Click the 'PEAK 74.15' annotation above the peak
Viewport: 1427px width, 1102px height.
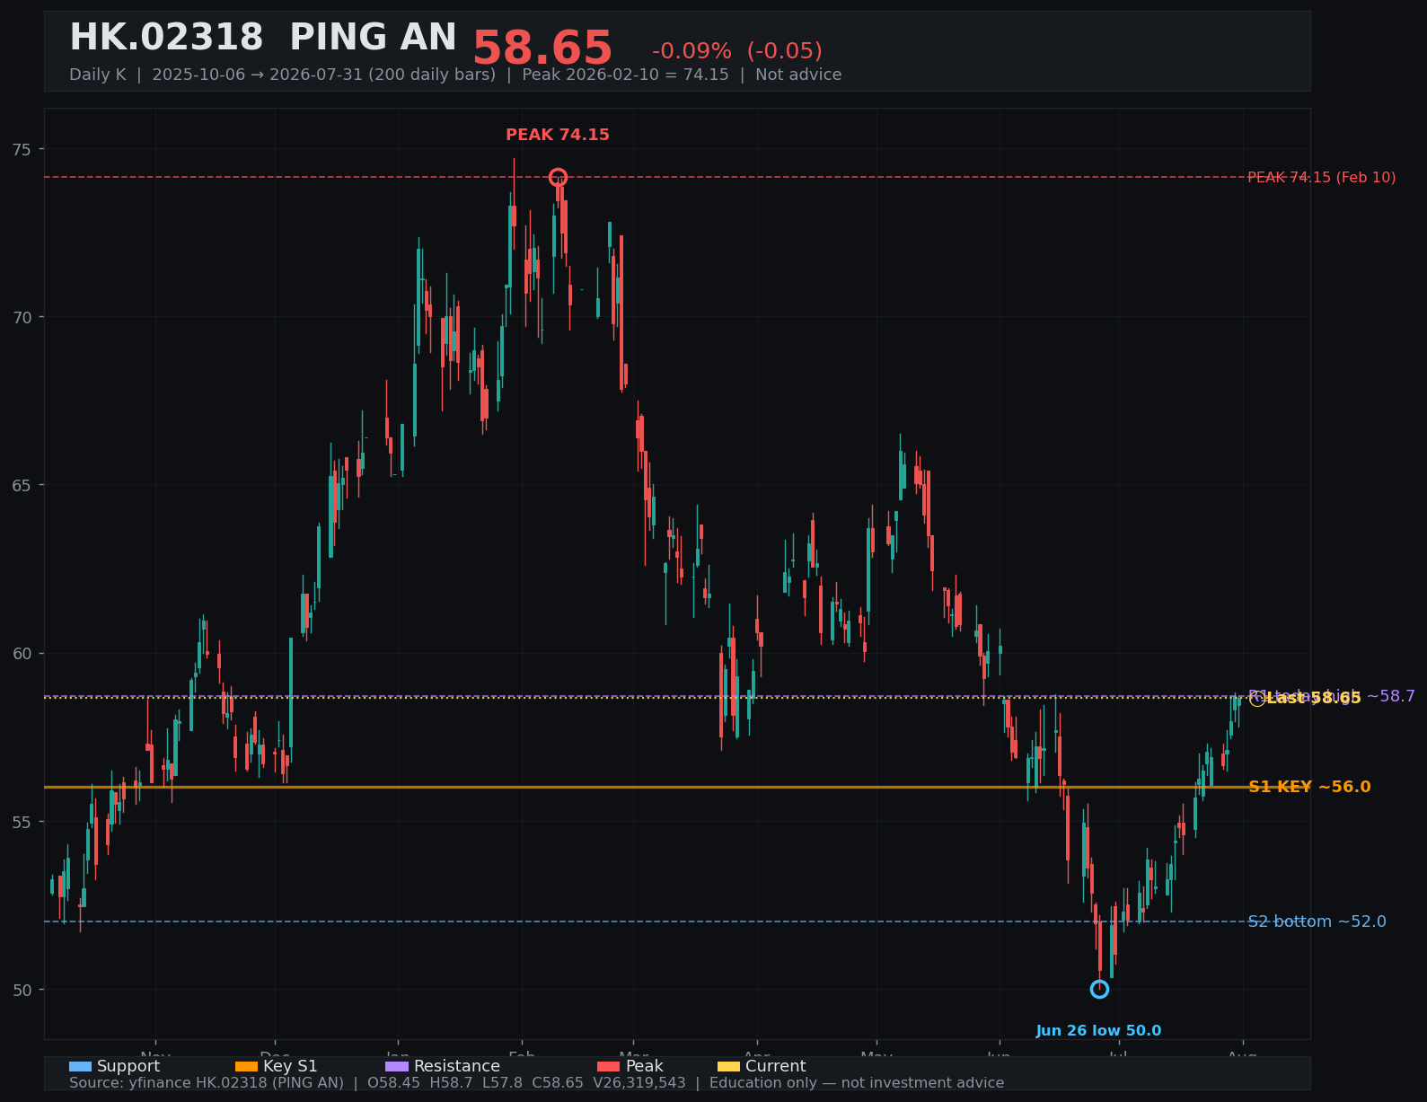(x=558, y=135)
